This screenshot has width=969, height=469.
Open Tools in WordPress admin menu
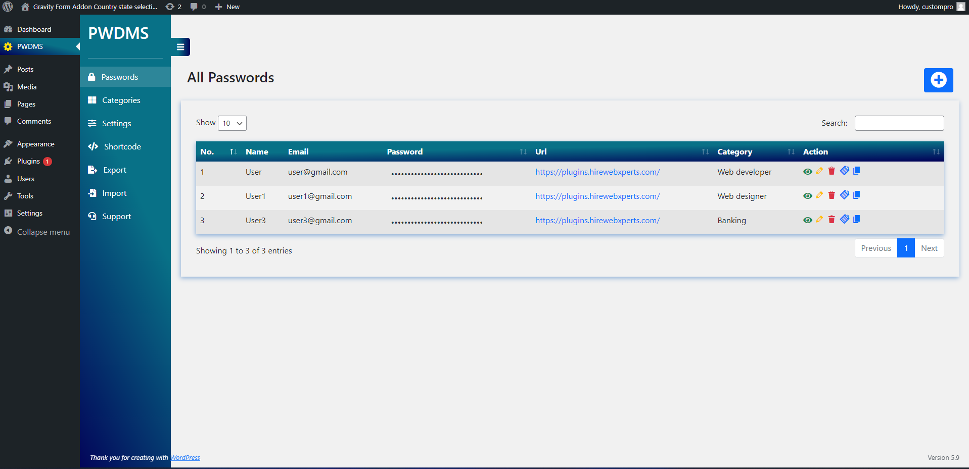click(40, 196)
